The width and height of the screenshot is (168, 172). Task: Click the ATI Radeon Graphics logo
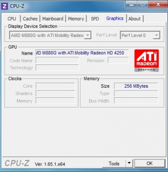click(147, 61)
